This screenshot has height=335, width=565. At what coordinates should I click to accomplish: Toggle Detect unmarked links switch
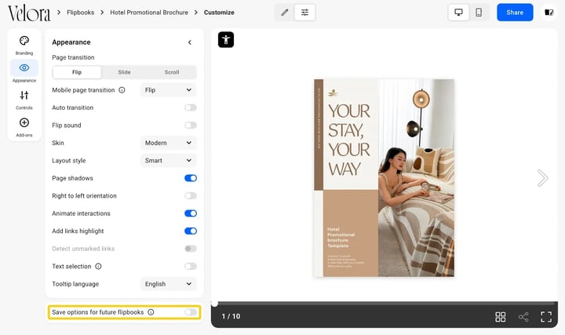click(x=191, y=249)
